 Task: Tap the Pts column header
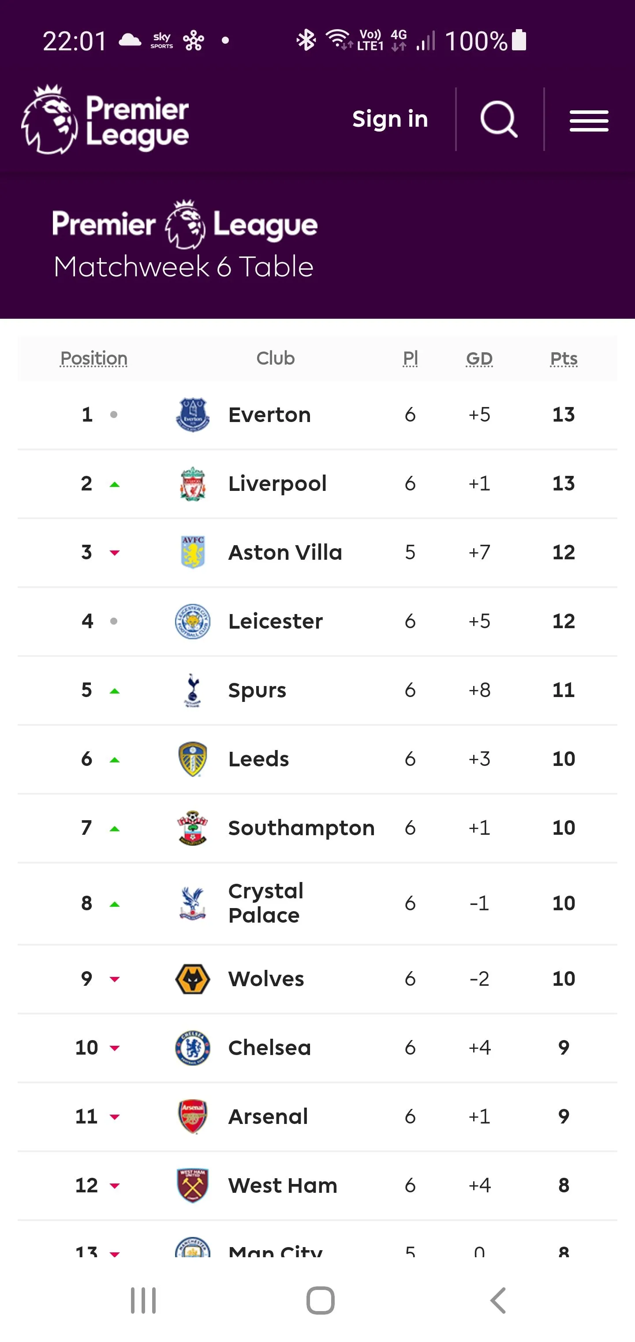[x=564, y=358]
